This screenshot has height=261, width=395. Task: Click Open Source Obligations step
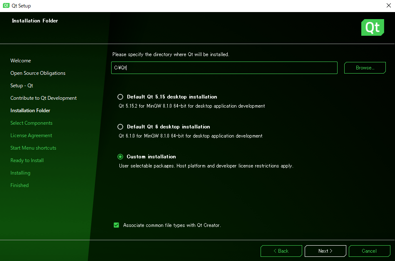[38, 73]
